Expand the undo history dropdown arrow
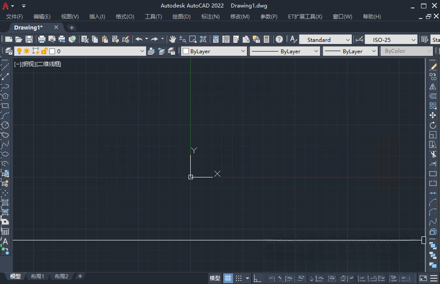440x284 pixels. coord(147,39)
